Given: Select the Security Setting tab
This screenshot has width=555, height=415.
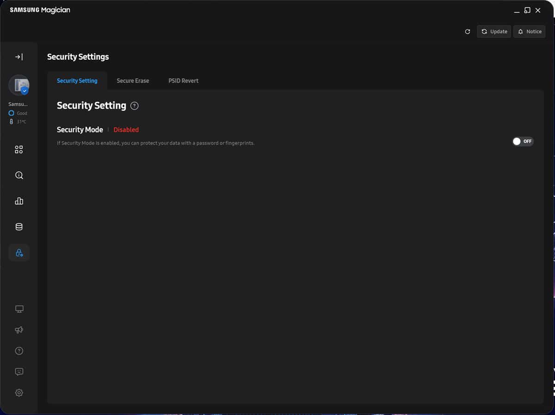Looking at the screenshot, I should [x=77, y=81].
